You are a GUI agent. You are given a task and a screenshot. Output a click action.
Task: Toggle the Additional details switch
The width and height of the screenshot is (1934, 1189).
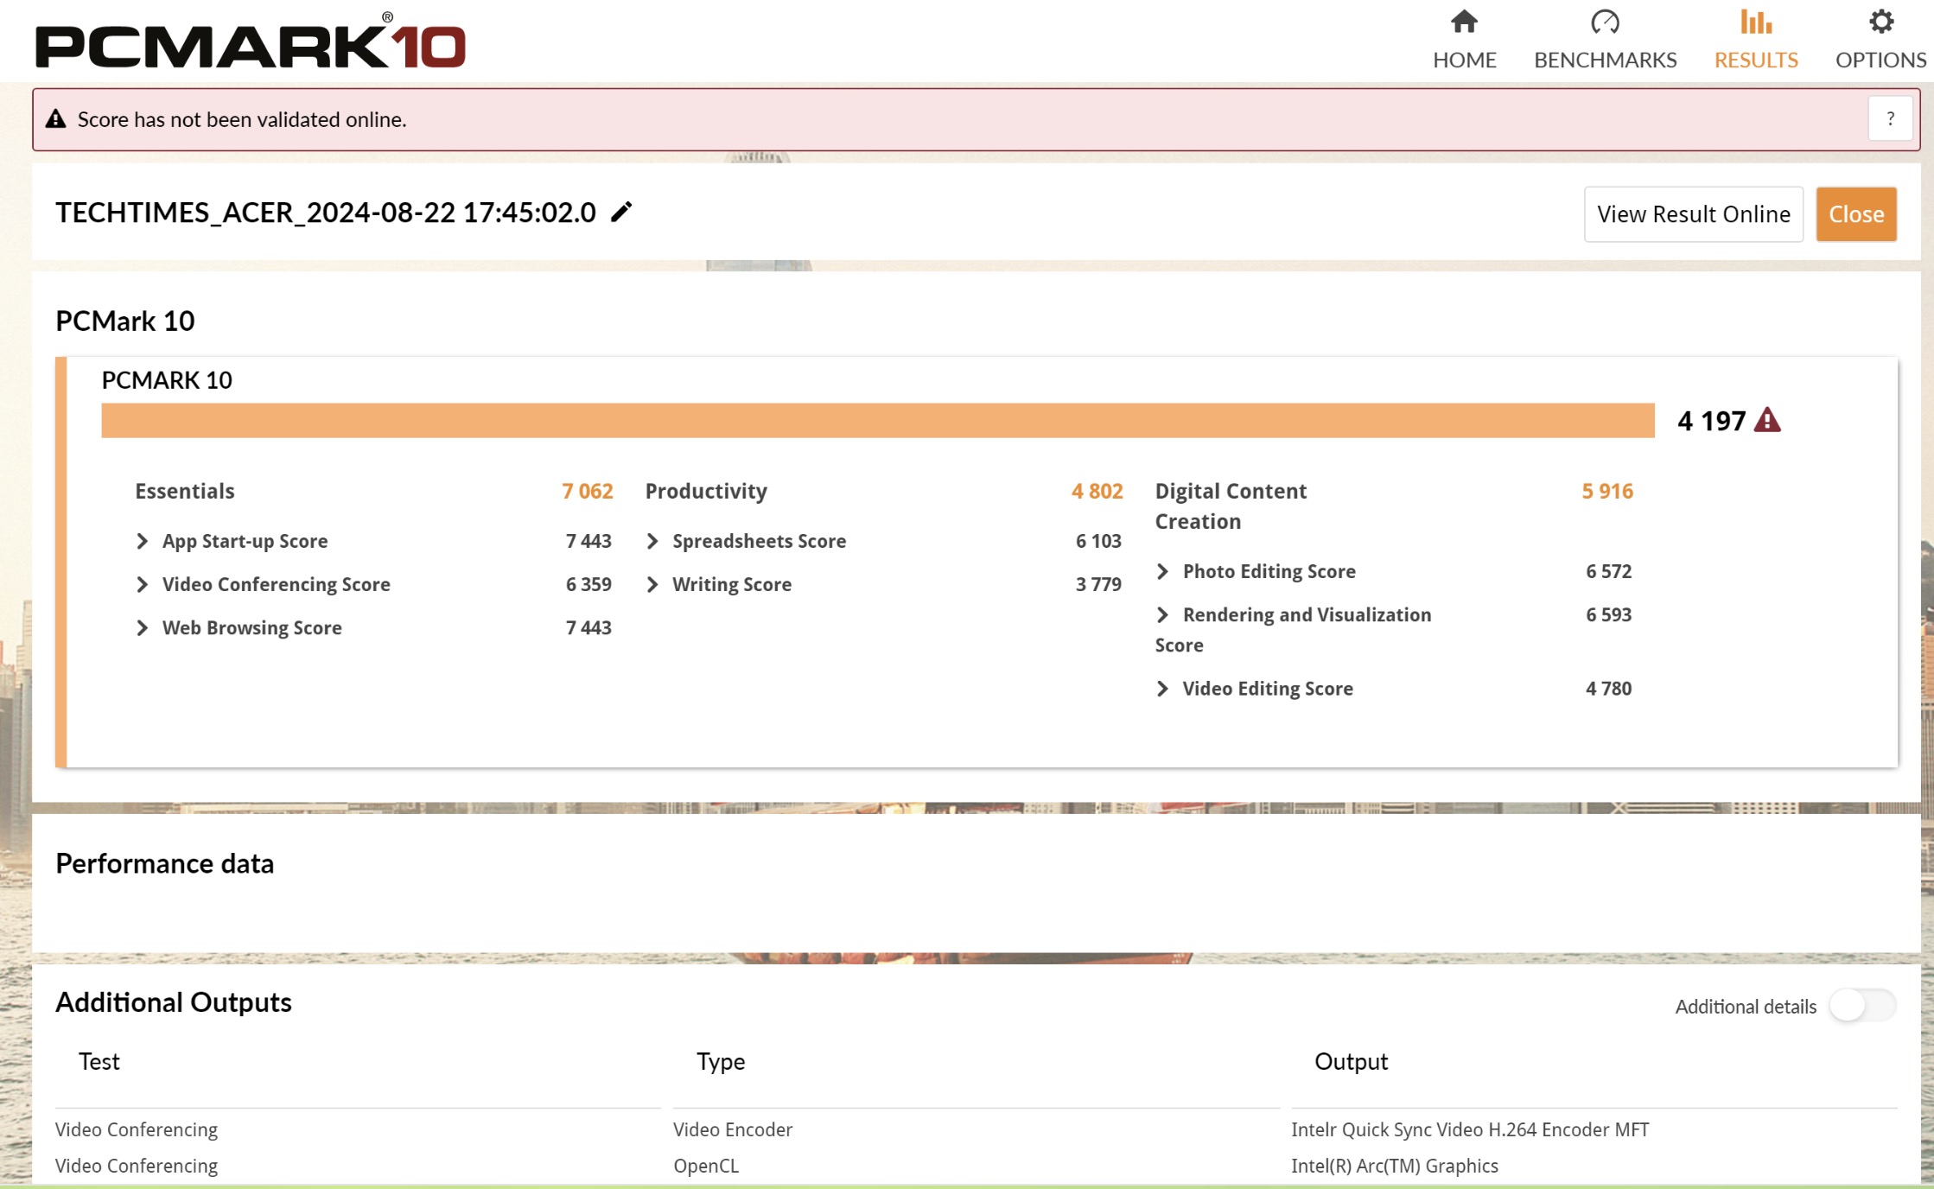[1862, 1006]
